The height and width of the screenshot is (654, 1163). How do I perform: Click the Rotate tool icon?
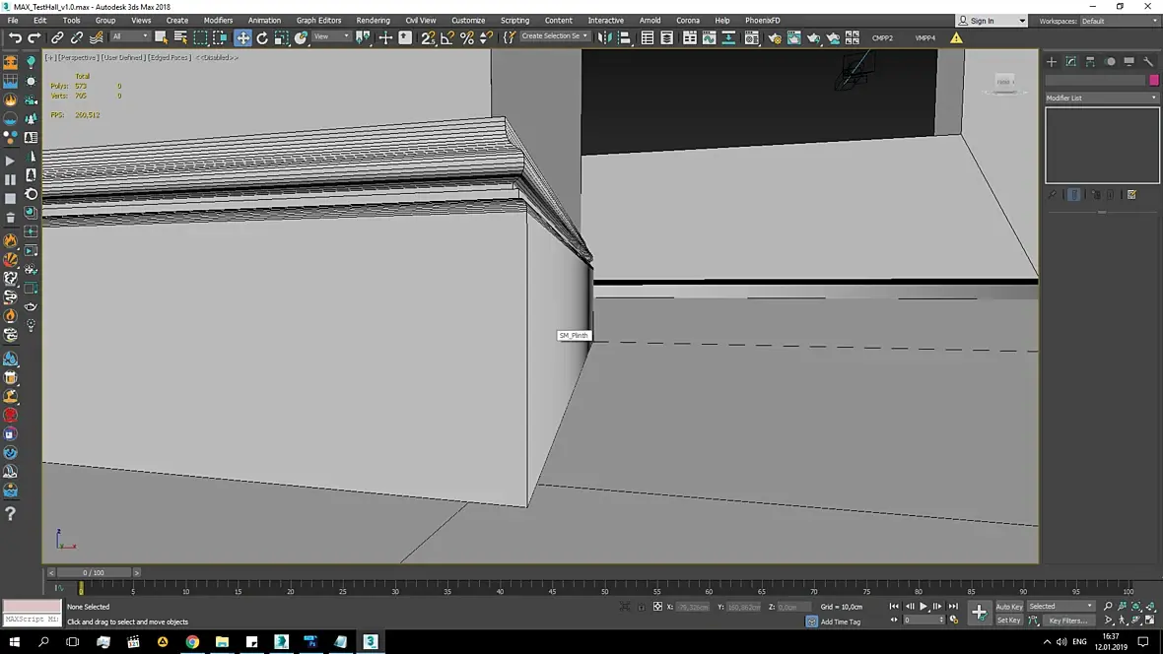tap(262, 37)
